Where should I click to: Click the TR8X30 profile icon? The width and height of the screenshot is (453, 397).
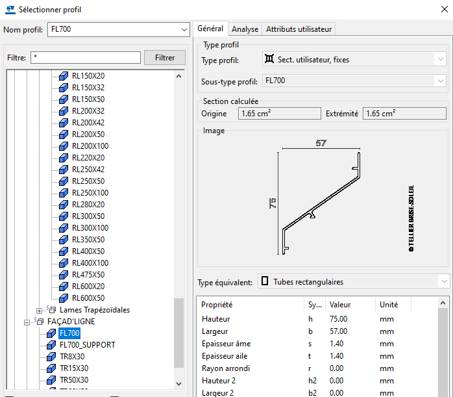point(52,357)
